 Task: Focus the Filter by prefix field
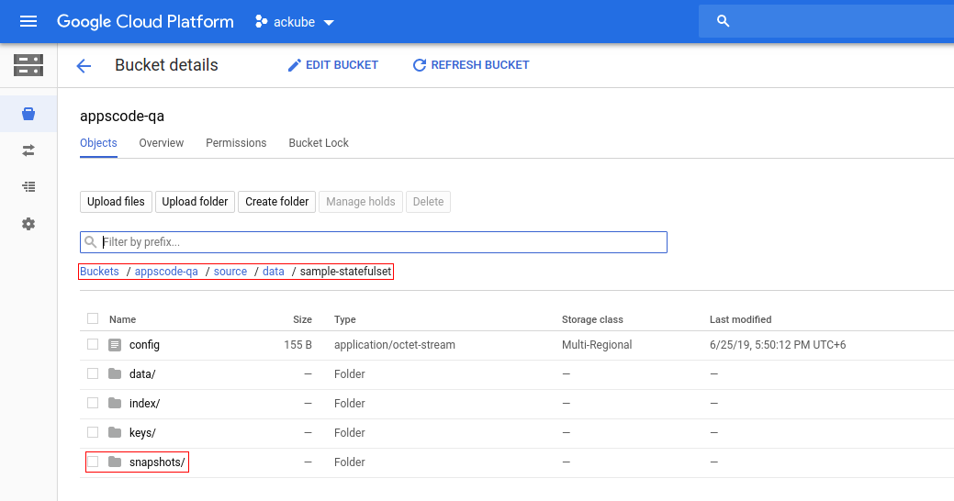(381, 242)
